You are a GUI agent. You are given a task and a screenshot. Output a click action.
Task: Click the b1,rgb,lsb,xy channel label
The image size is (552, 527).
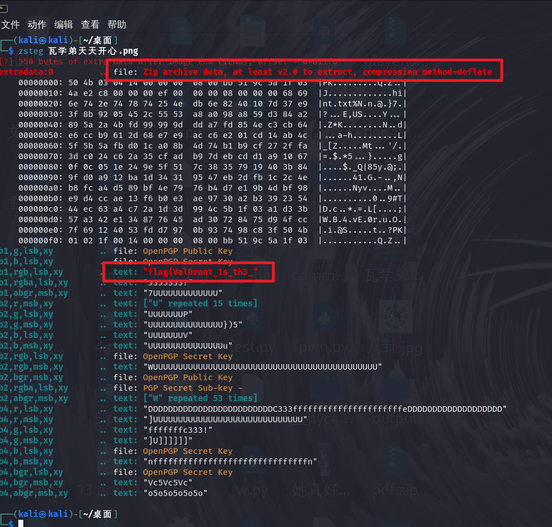[32, 272]
